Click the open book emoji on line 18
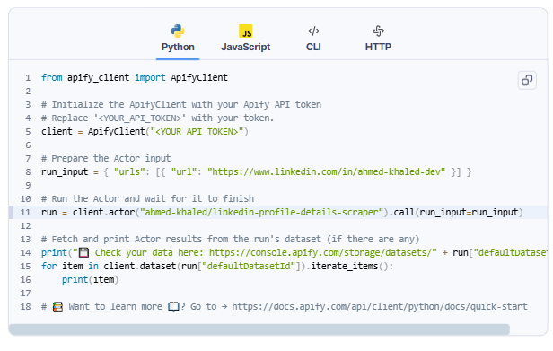The image size is (553, 351). pos(173,306)
